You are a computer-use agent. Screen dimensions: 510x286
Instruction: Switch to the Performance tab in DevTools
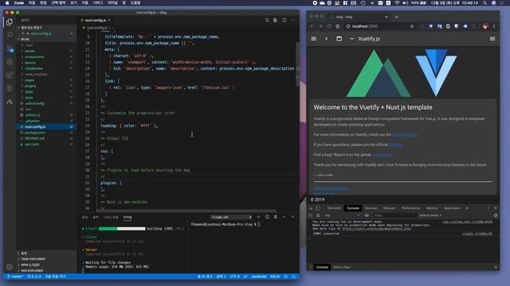point(410,208)
